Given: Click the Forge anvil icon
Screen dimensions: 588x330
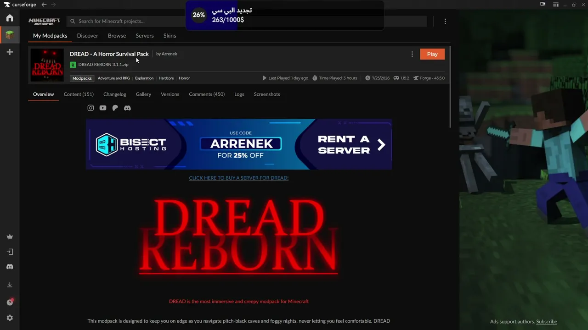Looking at the screenshot, I should (x=416, y=78).
